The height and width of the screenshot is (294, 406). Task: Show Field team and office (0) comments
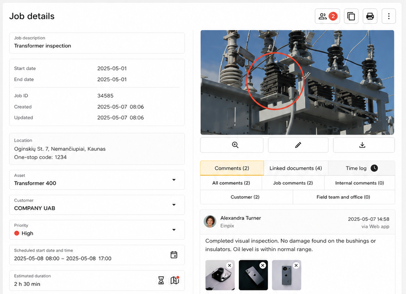pos(344,197)
